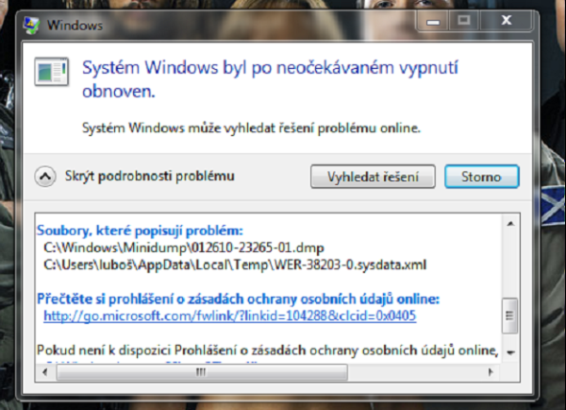The image size is (566, 410).
Task: Click the WER-38203-0.sysdata.xml file path
Action: point(235,265)
